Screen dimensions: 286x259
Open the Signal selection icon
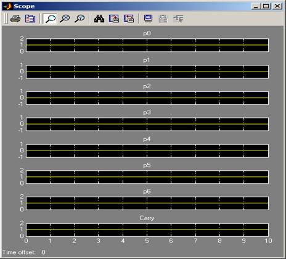tap(178, 18)
